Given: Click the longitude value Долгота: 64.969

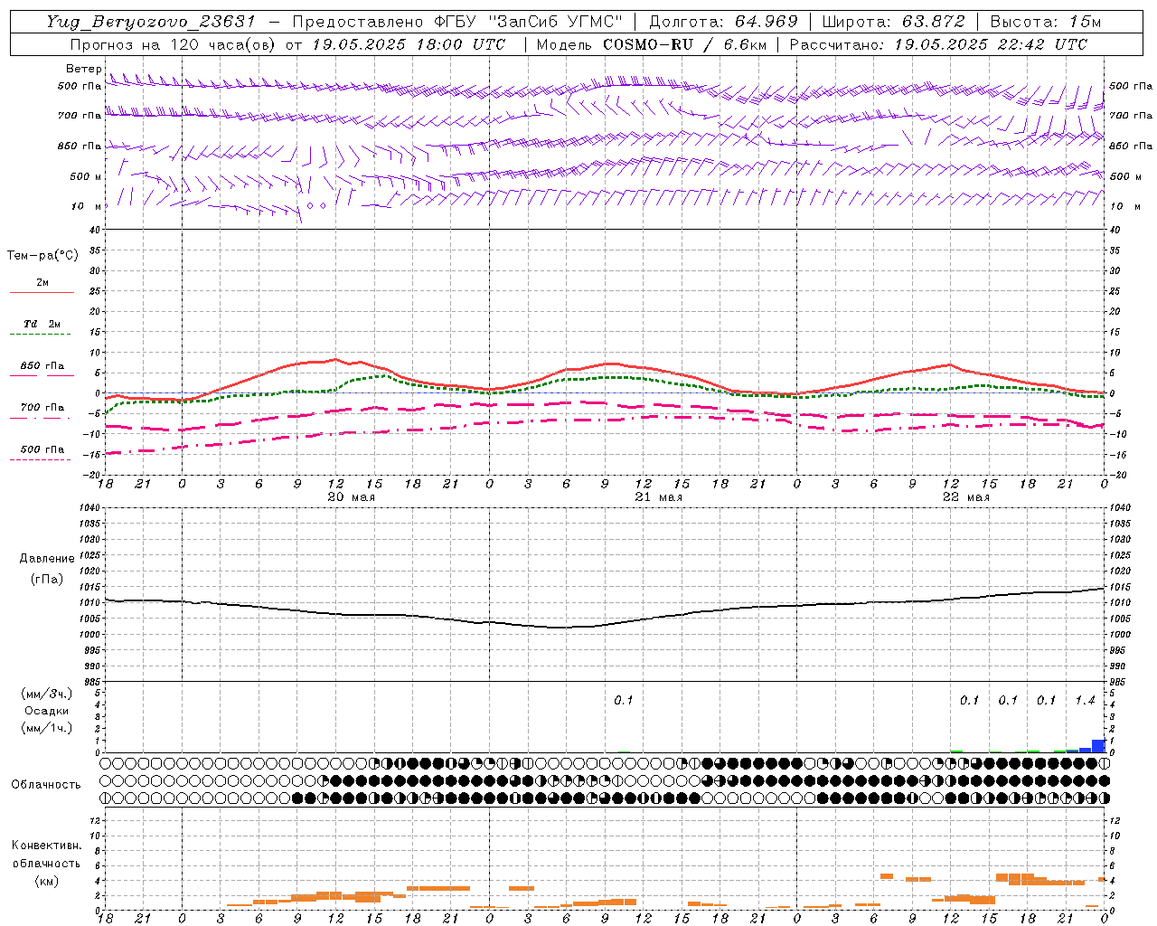Looking at the screenshot, I should coord(723,22).
